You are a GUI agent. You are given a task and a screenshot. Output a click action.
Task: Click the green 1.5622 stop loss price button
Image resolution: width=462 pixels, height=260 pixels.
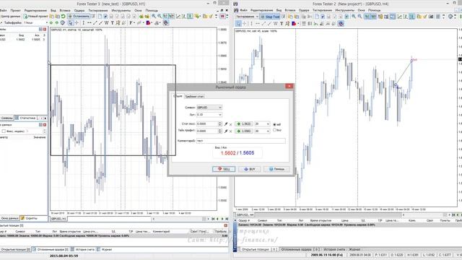pyautogui.click(x=244, y=124)
